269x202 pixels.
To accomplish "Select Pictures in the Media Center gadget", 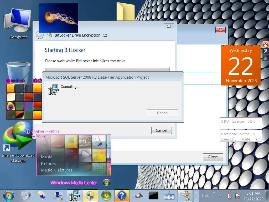I will tap(48, 163).
